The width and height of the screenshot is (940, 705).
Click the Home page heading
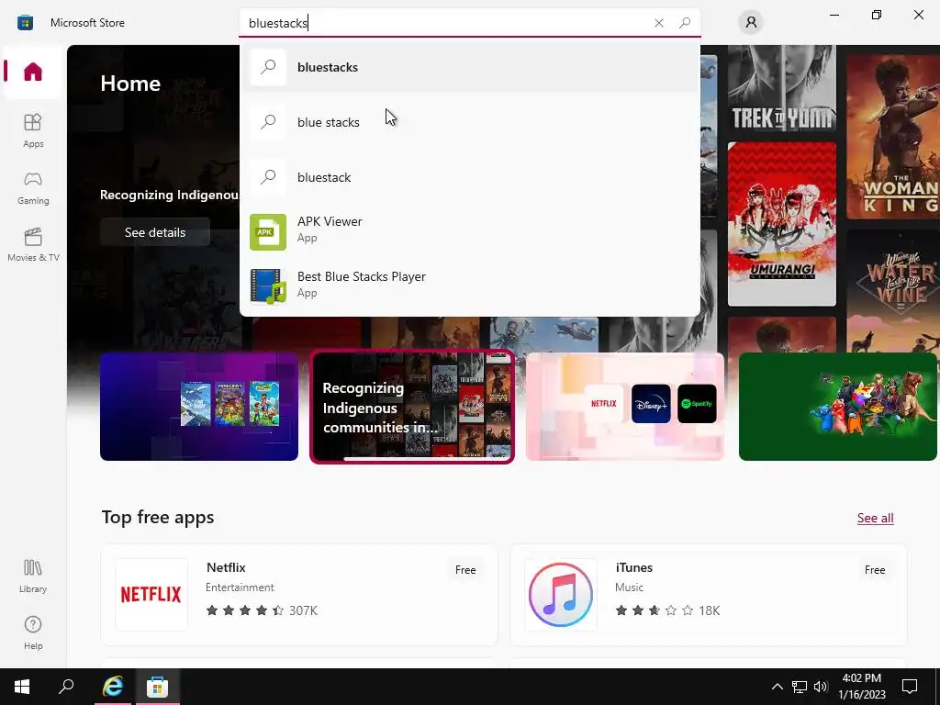pyautogui.click(x=130, y=84)
